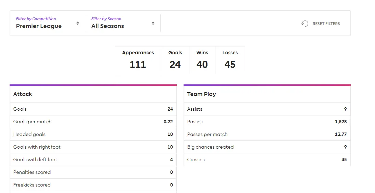Viewport: 375px width, 193px height.
Task: Click the Passes per match row
Action: tap(267, 134)
